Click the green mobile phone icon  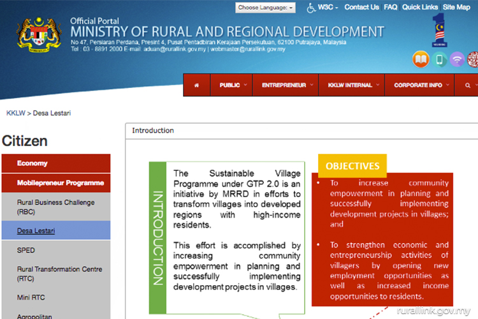(439, 59)
